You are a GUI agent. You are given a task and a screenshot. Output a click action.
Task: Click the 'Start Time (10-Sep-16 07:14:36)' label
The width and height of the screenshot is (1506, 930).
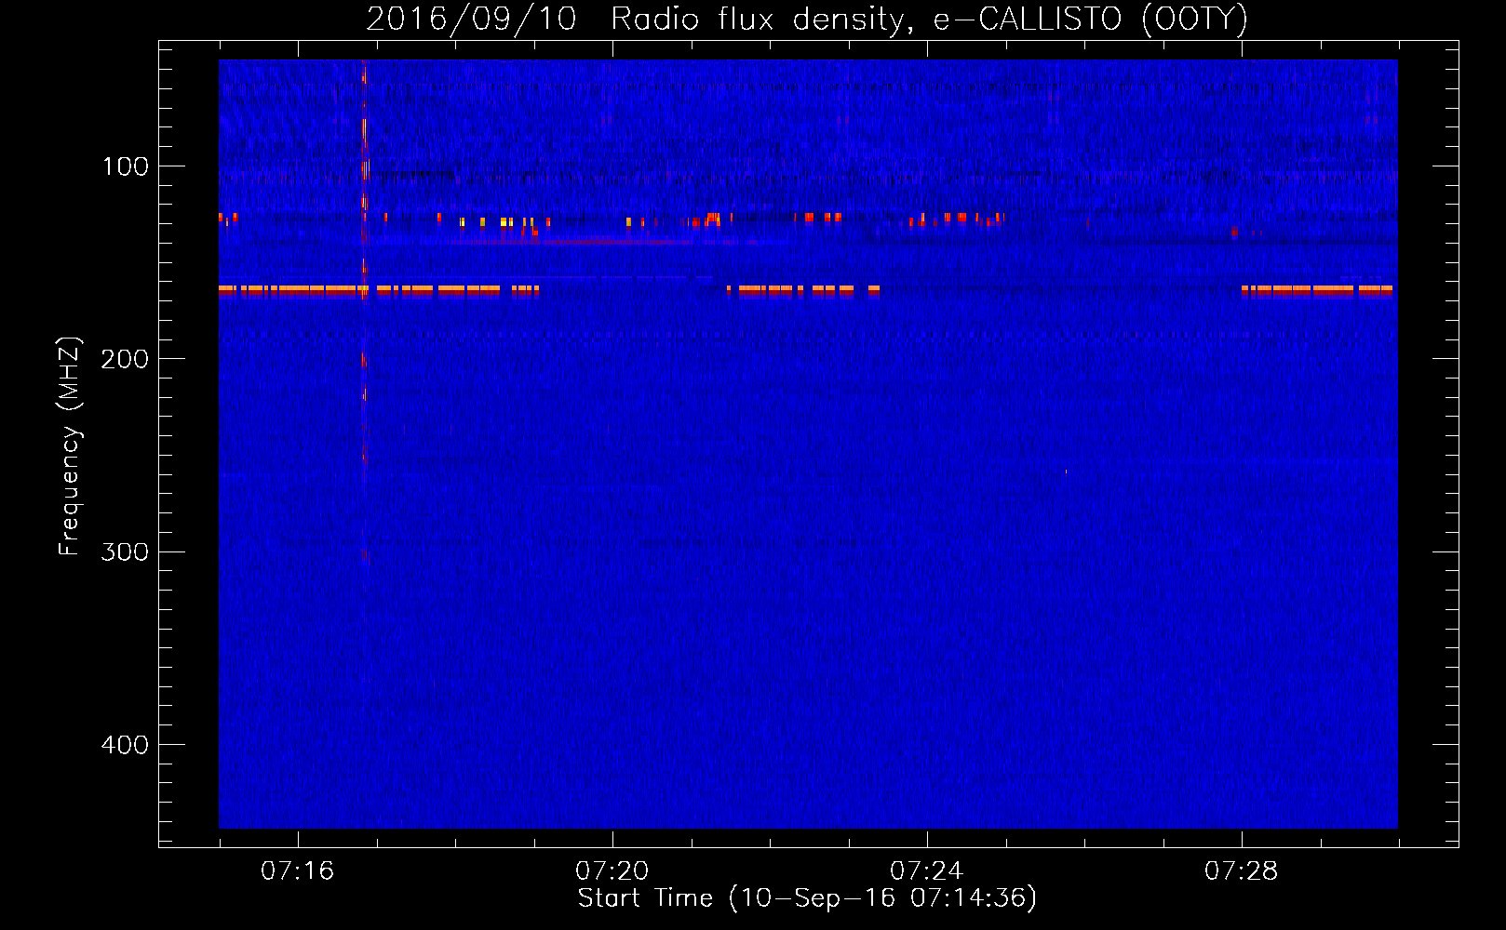pyautogui.click(x=807, y=898)
